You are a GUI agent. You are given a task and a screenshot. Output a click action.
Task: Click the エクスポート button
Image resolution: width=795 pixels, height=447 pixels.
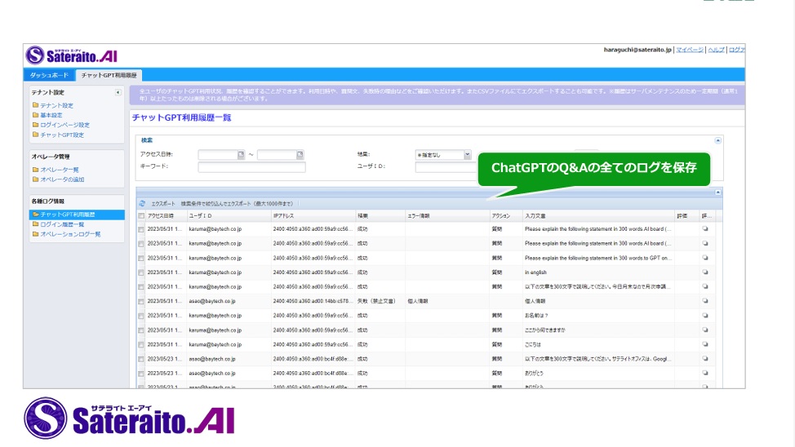click(x=162, y=203)
